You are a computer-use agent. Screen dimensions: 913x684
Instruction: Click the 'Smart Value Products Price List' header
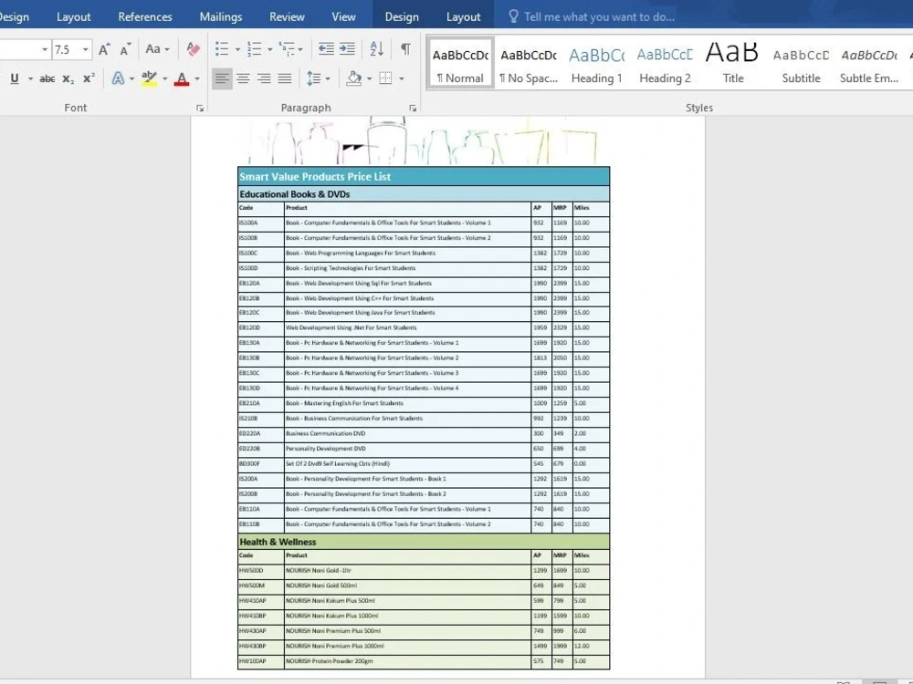424,176
